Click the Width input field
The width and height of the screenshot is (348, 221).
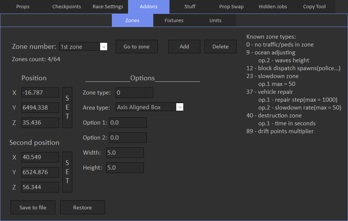[x=125, y=153]
